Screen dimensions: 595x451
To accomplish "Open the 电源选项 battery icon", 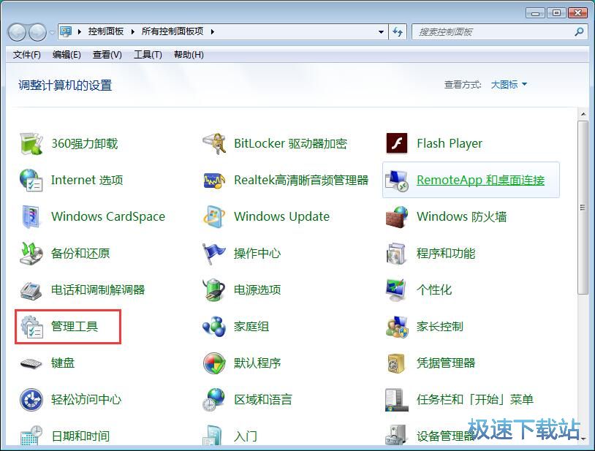I will 214,289.
